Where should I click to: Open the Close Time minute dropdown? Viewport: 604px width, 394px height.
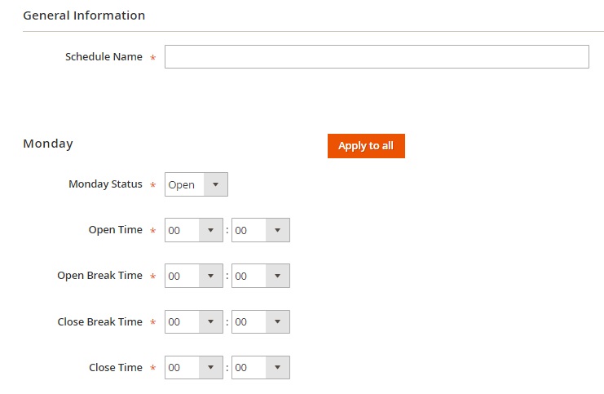(260, 367)
